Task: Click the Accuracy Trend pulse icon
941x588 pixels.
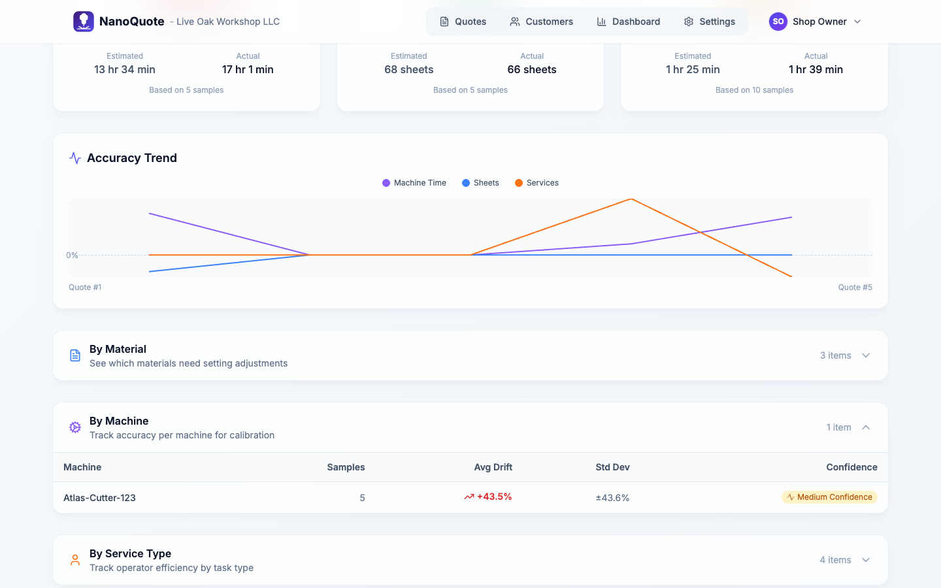Action: tap(75, 158)
